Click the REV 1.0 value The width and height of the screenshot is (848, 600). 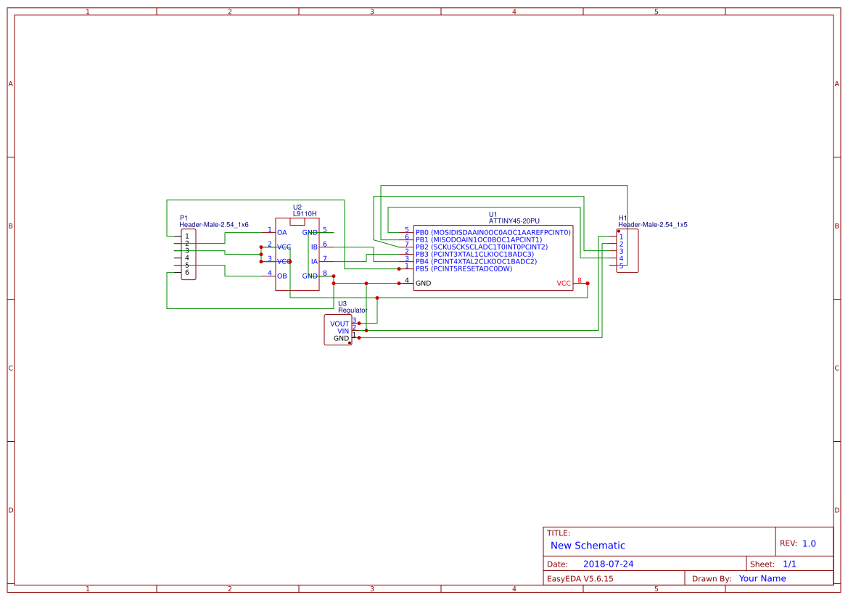809,543
